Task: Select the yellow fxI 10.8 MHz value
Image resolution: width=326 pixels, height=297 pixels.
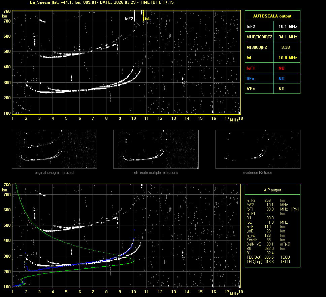Action: click(288, 58)
